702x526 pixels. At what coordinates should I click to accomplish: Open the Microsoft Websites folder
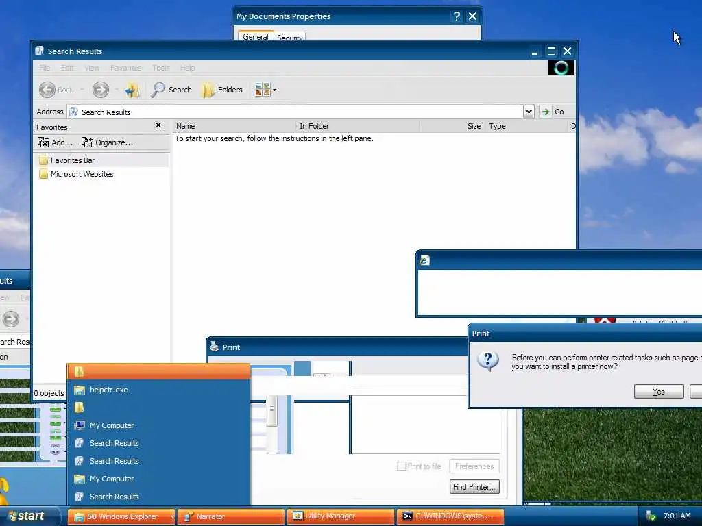click(x=76, y=174)
